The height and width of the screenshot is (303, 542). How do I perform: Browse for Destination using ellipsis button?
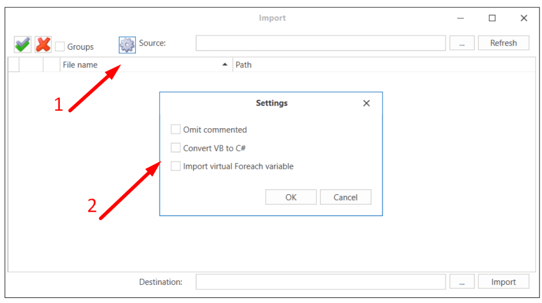[462, 282]
